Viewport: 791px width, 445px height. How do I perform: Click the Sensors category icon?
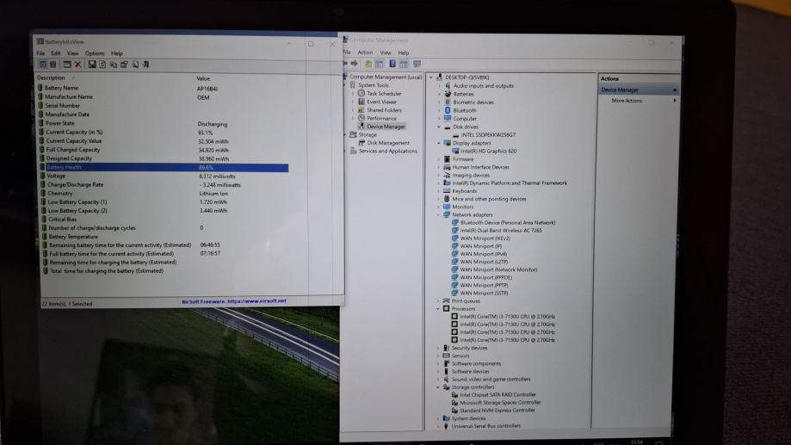[x=446, y=355]
